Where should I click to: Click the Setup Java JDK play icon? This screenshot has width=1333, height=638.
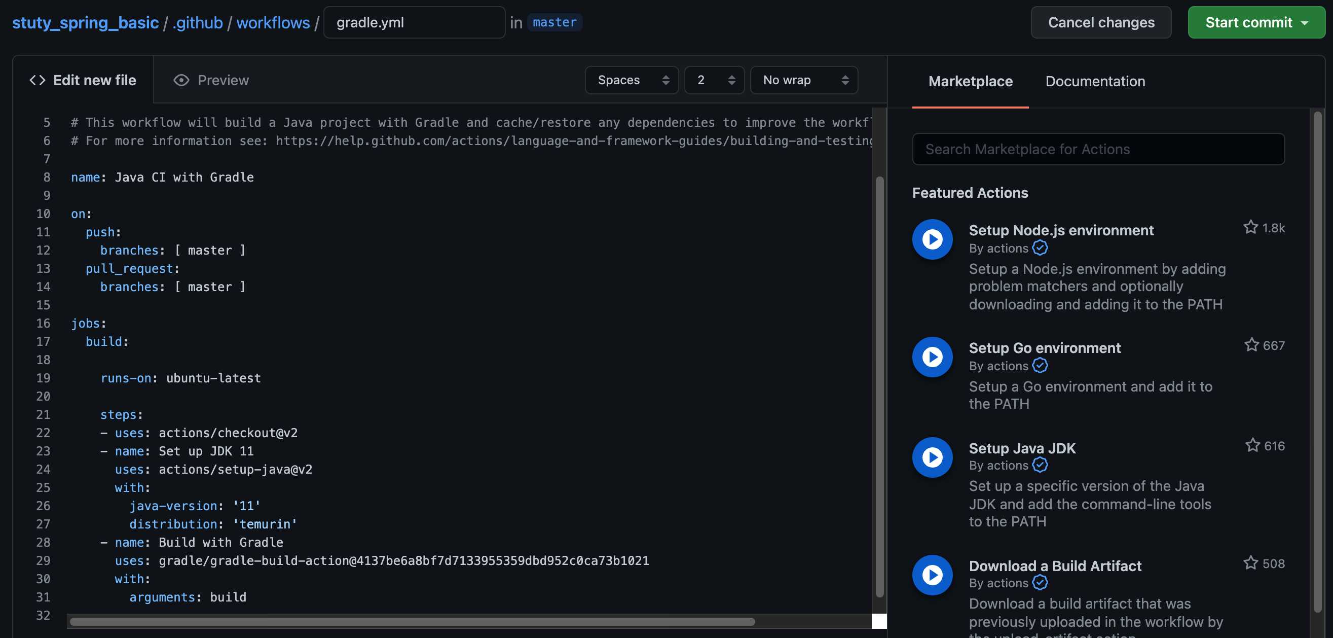(932, 457)
